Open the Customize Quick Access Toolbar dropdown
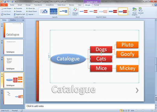Screen dimensions: 157x112 [x=15, y=2]
